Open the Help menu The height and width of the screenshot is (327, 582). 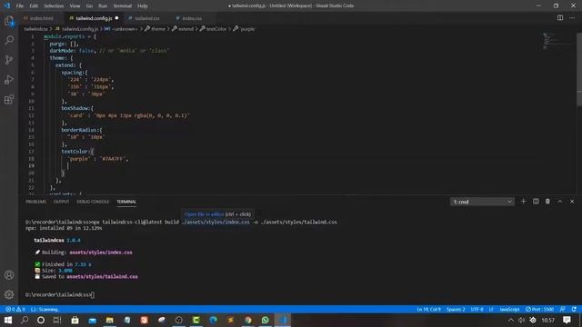click(x=143, y=6)
